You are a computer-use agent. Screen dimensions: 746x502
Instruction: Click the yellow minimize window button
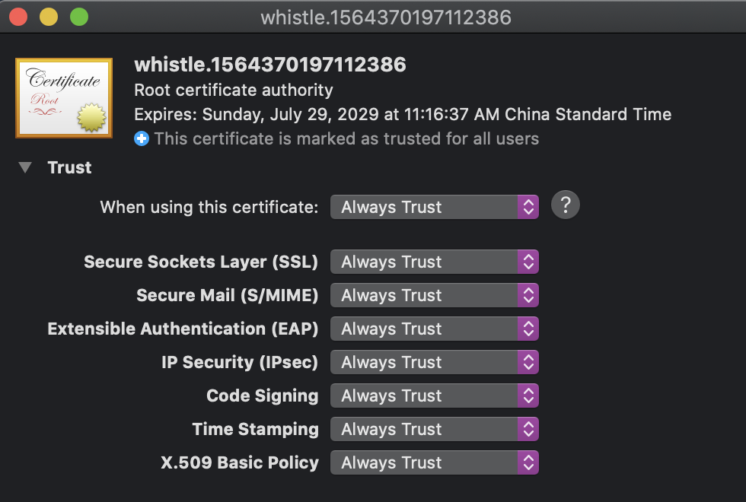tap(49, 17)
